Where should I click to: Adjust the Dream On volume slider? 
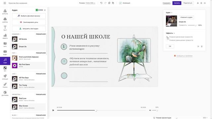(x=192, y=25)
